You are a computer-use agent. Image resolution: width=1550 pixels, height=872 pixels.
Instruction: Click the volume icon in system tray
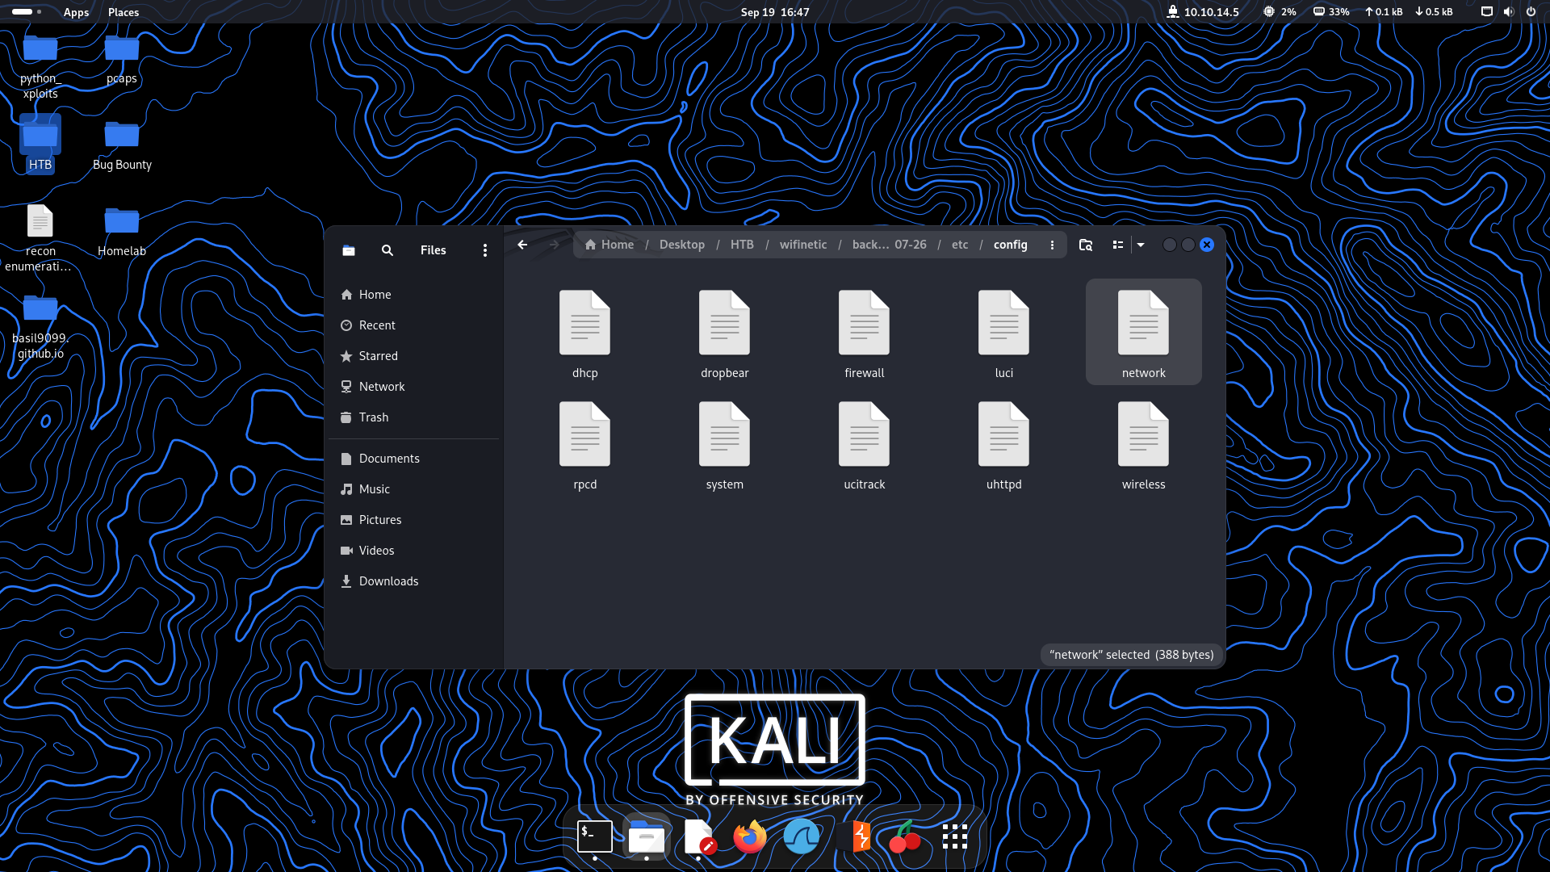coord(1508,12)
